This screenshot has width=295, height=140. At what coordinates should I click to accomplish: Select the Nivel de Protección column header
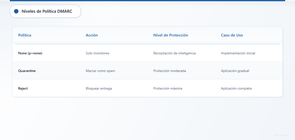[x=171, y=35]
